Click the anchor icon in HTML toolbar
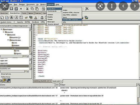 pyautogui.click(x=42, y=17)
